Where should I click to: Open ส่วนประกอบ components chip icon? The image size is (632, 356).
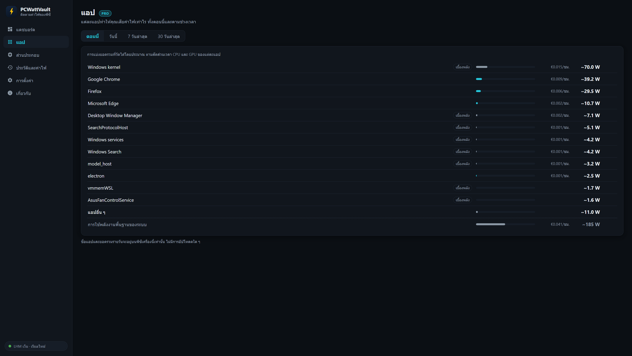10,55
